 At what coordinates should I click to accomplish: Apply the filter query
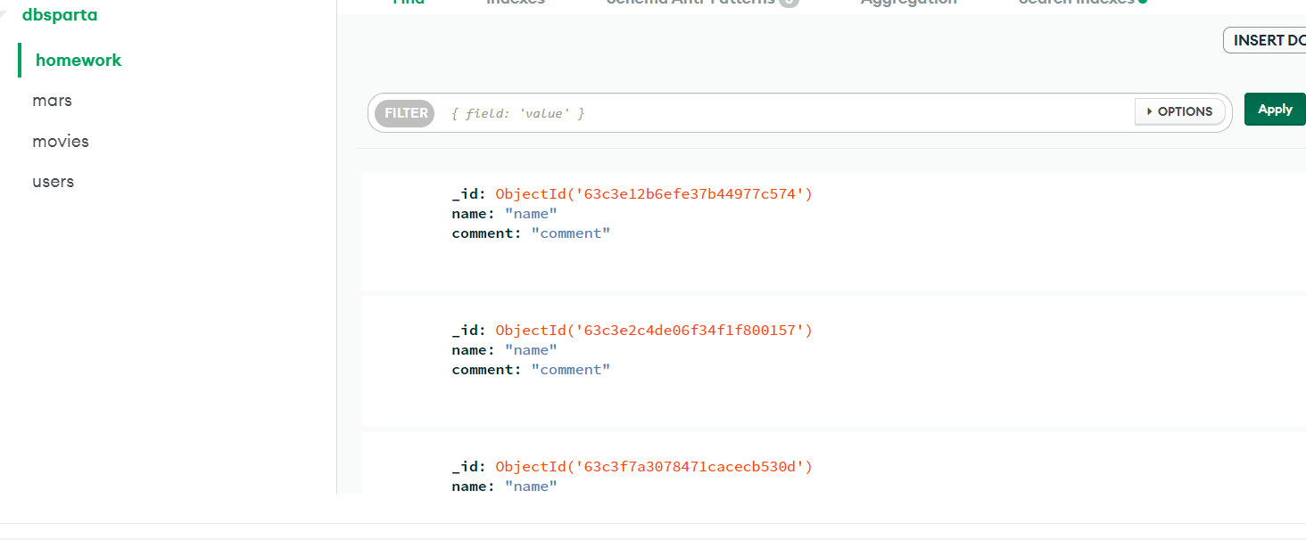point(1275,110)
